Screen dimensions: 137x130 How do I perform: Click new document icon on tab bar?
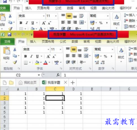click(x=5, y=83)
